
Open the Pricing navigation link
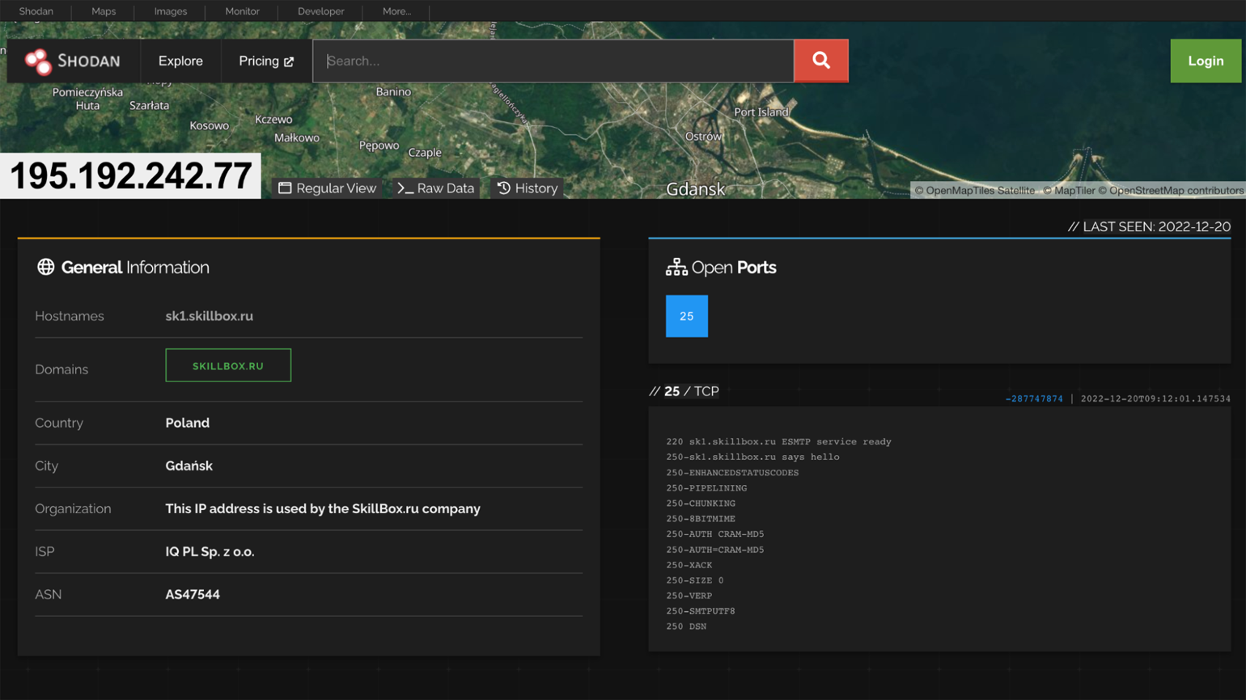click(266, 61)
